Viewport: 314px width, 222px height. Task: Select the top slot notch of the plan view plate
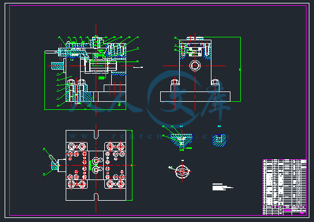click(96, 135)
